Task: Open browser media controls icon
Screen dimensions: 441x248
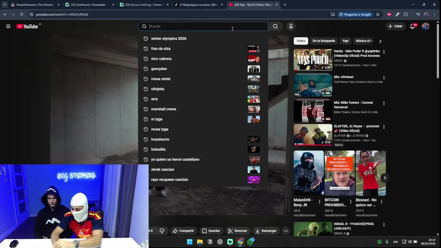Action: tap(418, 14)
